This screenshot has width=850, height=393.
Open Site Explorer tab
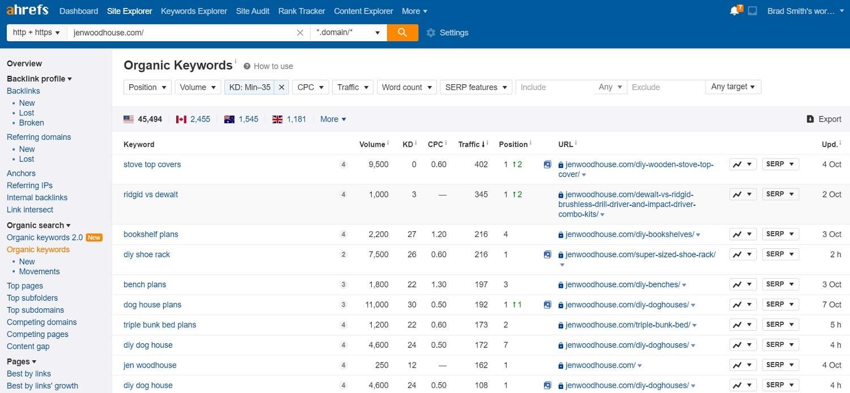[x=130, y=11]
